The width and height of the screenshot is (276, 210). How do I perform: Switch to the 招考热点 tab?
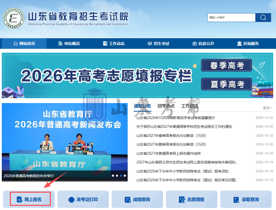click(x=166, y=106)
